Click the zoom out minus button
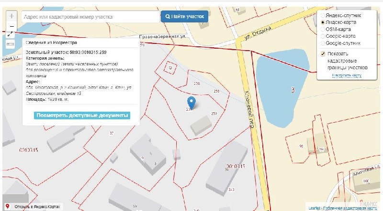Viewport: 383px width, 211px height. point(12,26)
